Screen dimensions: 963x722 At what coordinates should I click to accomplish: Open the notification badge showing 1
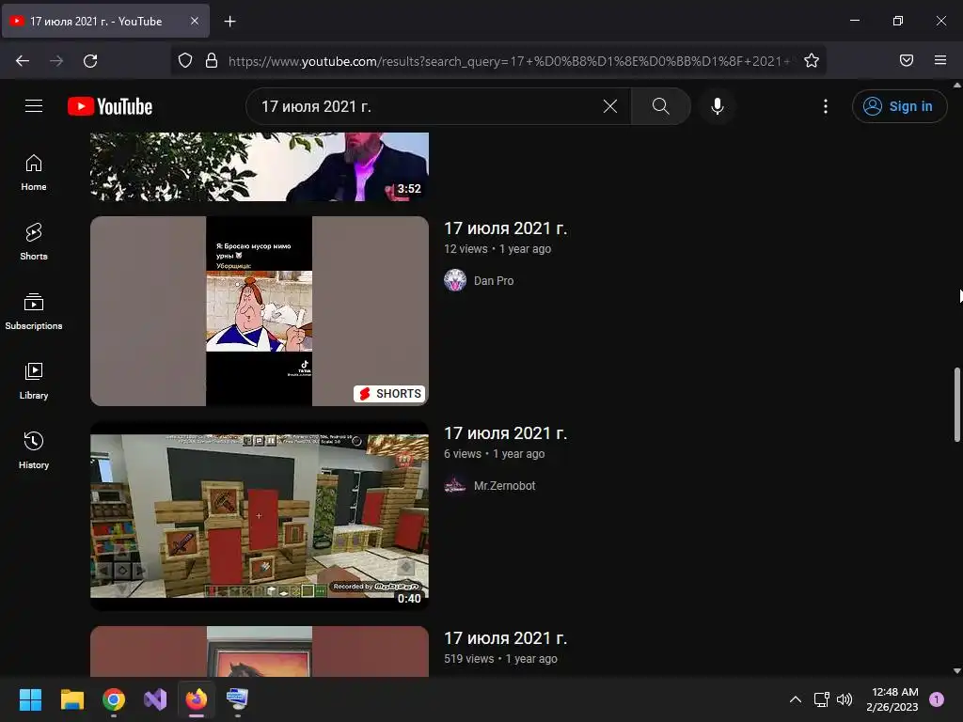(937, 699)
